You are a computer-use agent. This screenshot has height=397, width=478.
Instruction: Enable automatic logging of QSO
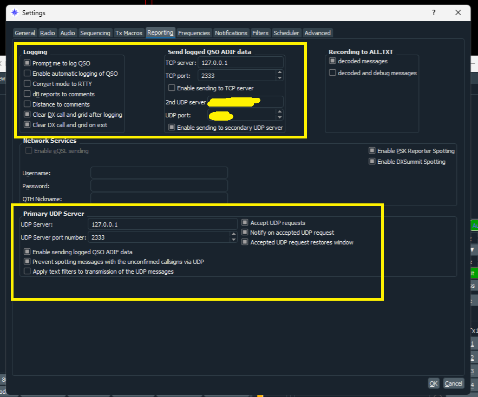tap(27, 74)
